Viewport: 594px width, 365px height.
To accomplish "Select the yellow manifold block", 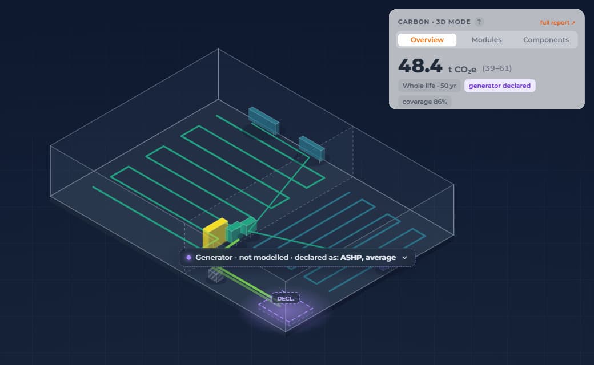I will 215,233.
